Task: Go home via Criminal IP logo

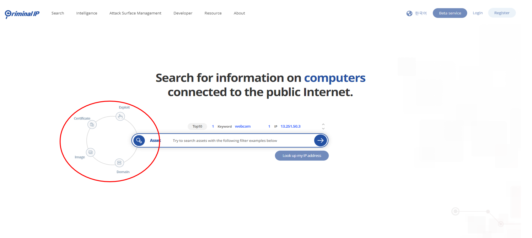Action: 22,14
